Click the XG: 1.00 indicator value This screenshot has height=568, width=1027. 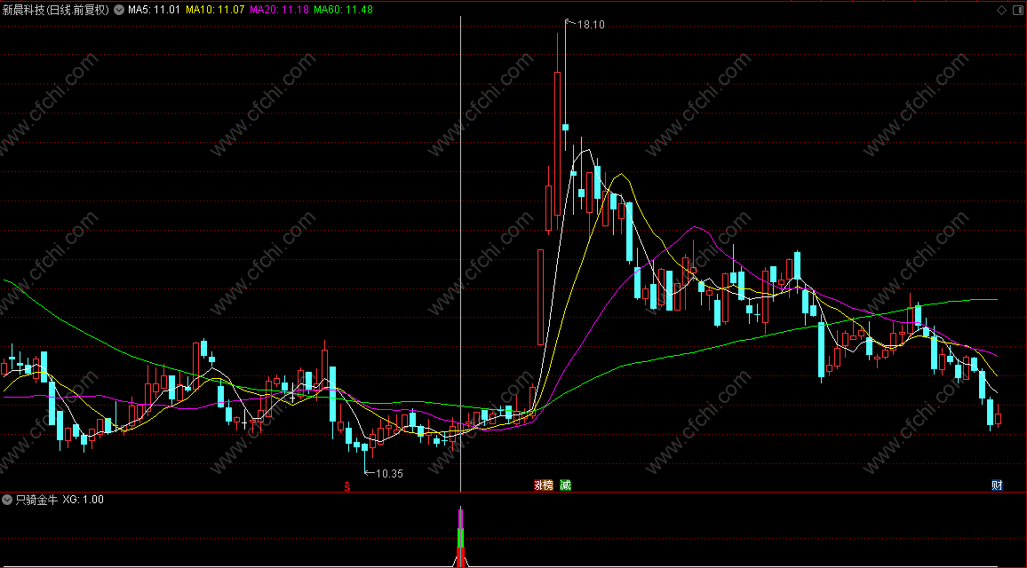coord(84,500)
